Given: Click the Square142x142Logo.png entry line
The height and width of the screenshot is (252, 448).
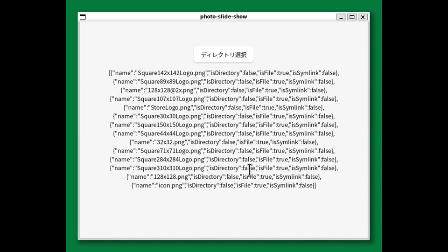Looking at the screenshot, I should [x=224, y=73].
